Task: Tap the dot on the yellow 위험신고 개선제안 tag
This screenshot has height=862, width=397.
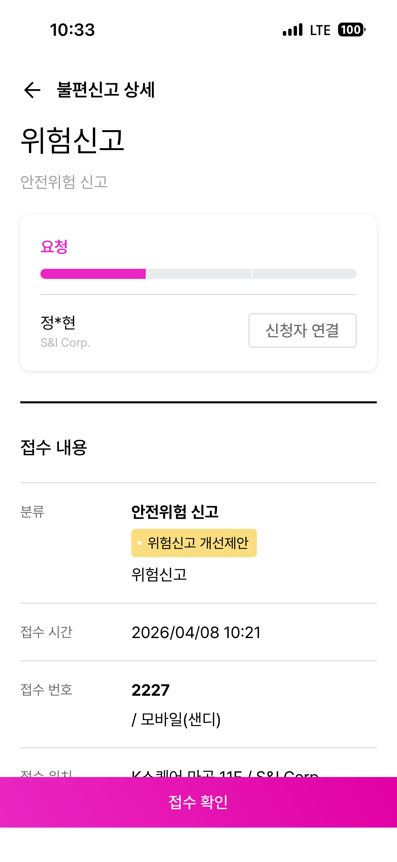Action: 139,543
